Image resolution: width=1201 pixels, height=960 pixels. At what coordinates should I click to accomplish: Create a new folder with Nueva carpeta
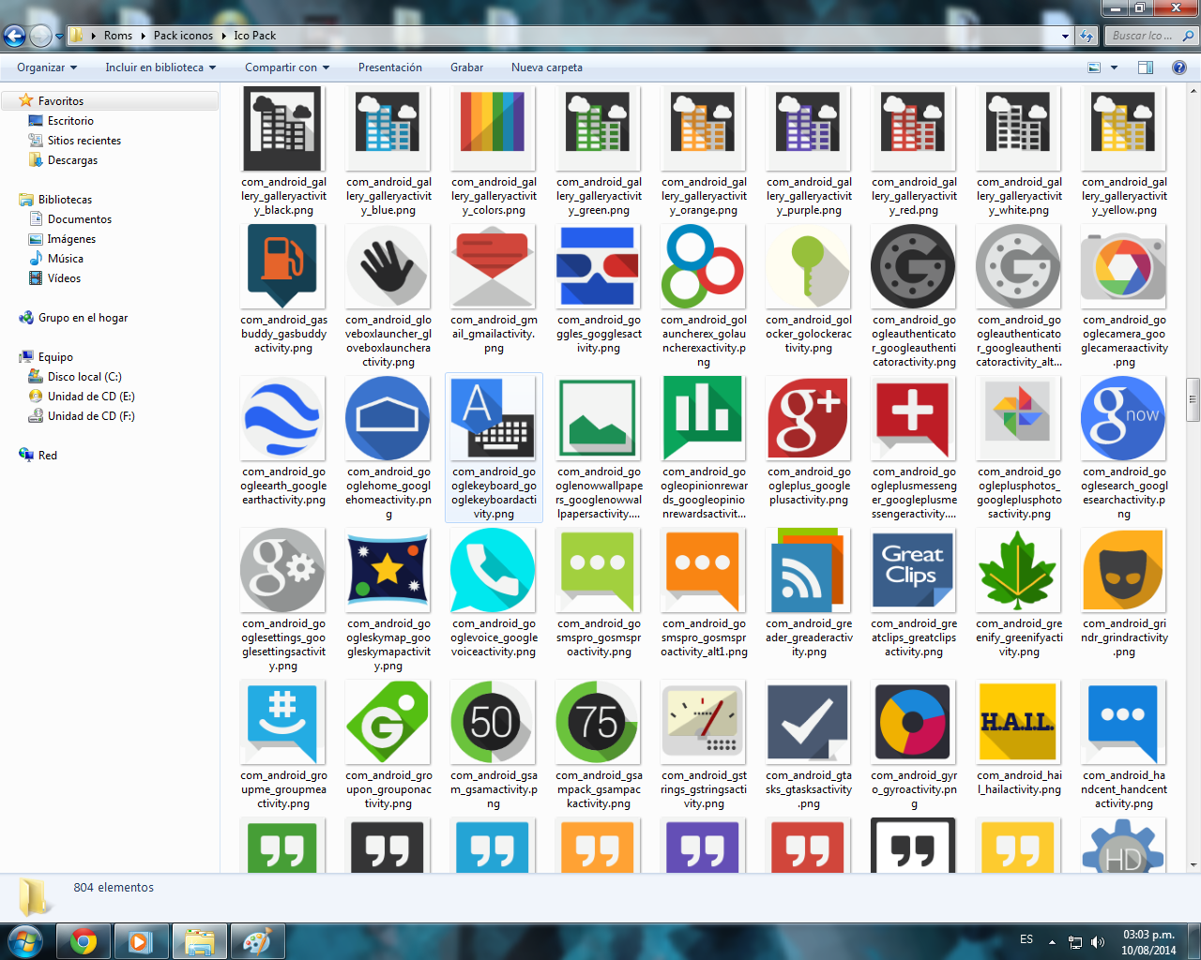click(547, 67)
